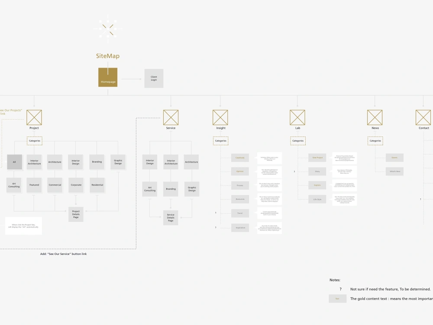This screenshot has height=325, width=433.
Task: Select Graphic Design node under Service
Action: 192,189
